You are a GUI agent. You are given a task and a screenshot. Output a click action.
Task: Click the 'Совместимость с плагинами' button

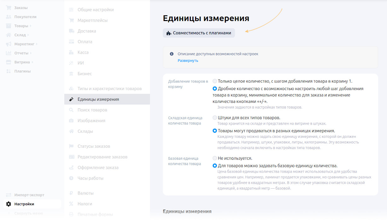tap(199, 33)
